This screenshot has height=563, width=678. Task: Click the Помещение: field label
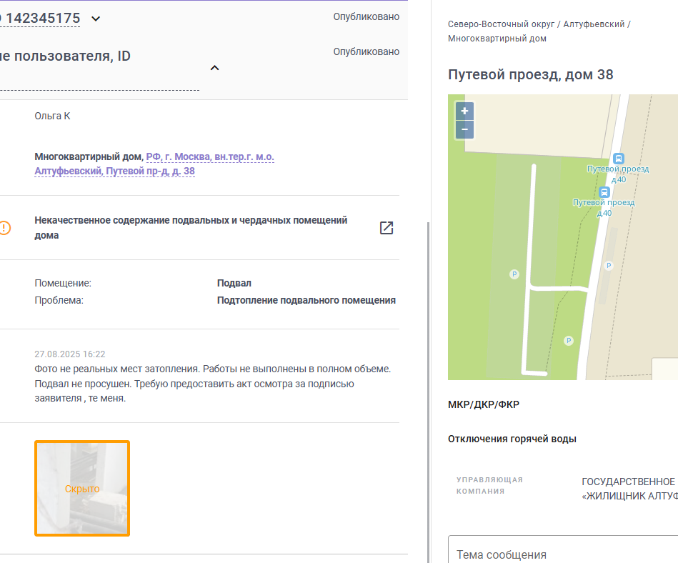tap(63, 283)
